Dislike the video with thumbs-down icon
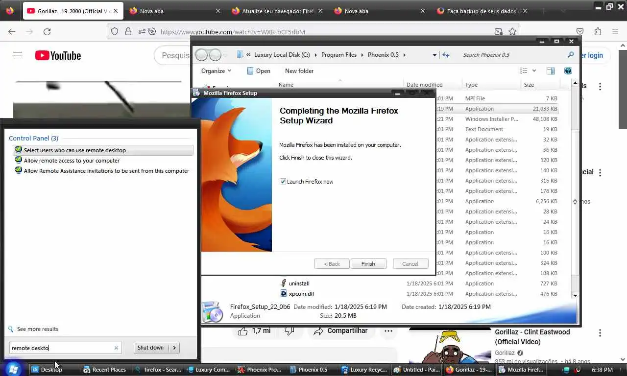This screenshot has width=627, height=376. click(289, 331)
